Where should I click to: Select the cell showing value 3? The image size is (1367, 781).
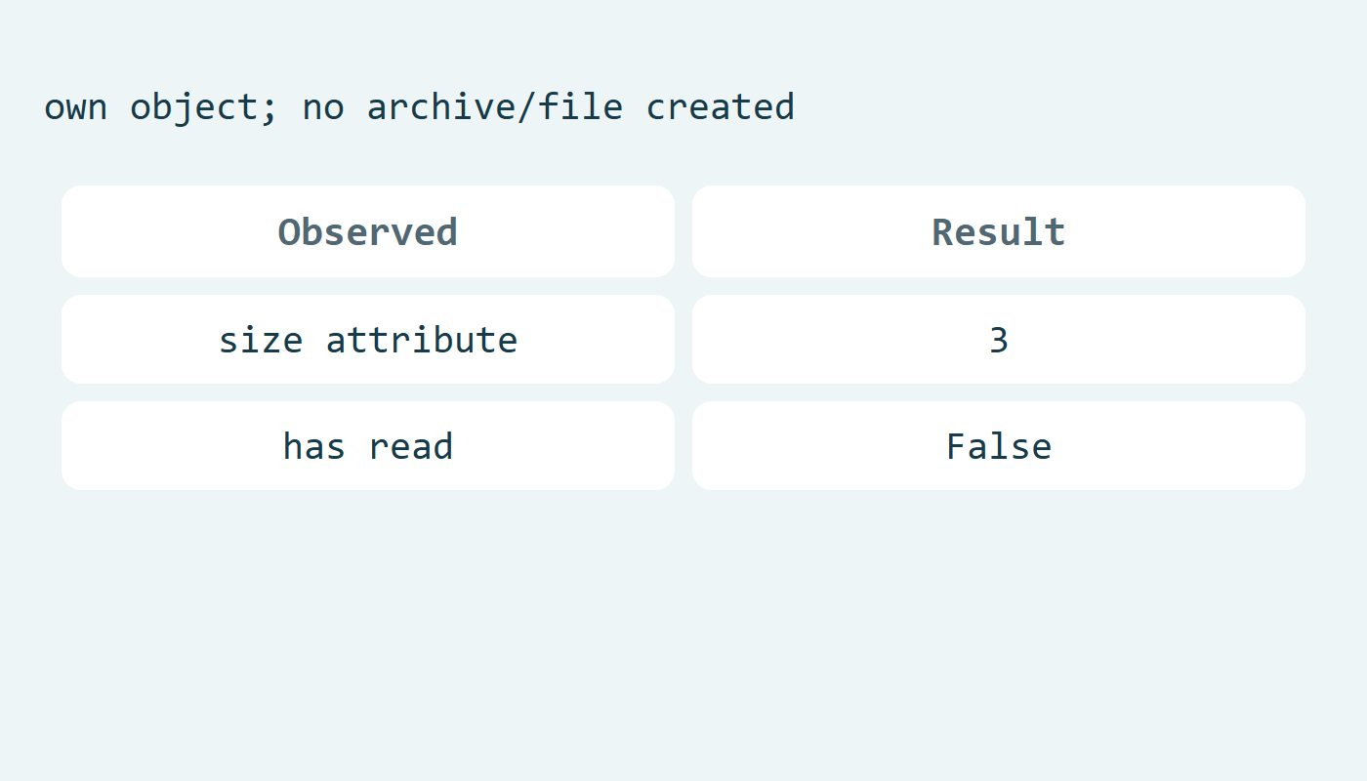(x=999, y=340)
